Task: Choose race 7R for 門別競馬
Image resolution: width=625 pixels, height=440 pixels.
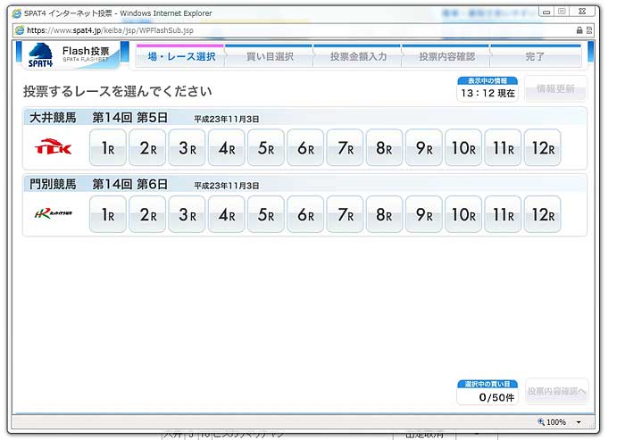Action: (x=345, y=214)
